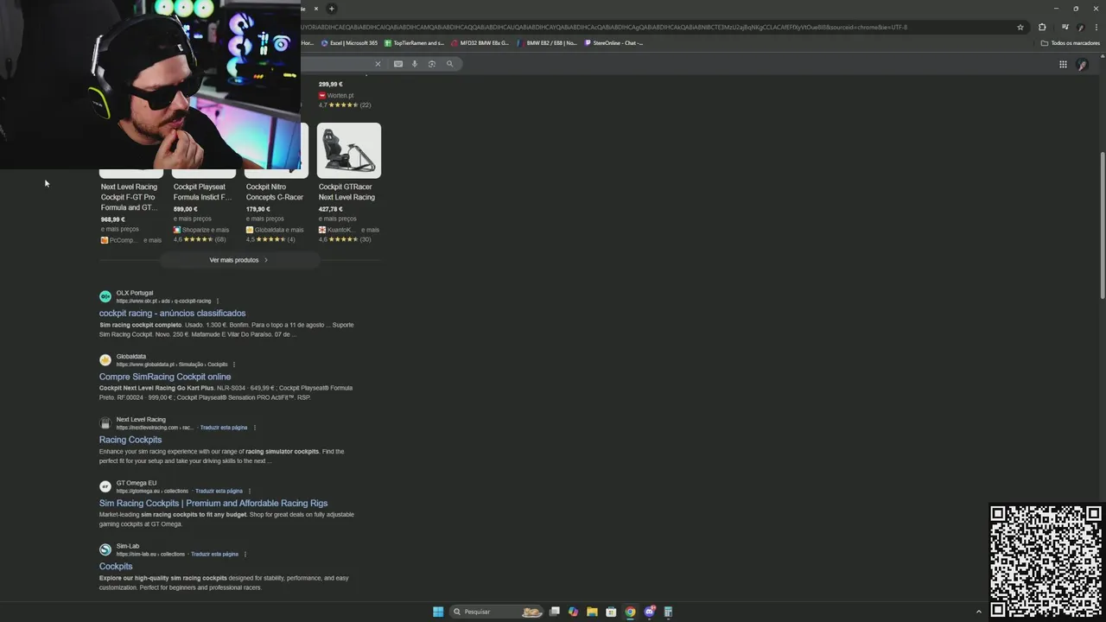
Task: Click Globaldata site favicon
Action: [105, 360]
